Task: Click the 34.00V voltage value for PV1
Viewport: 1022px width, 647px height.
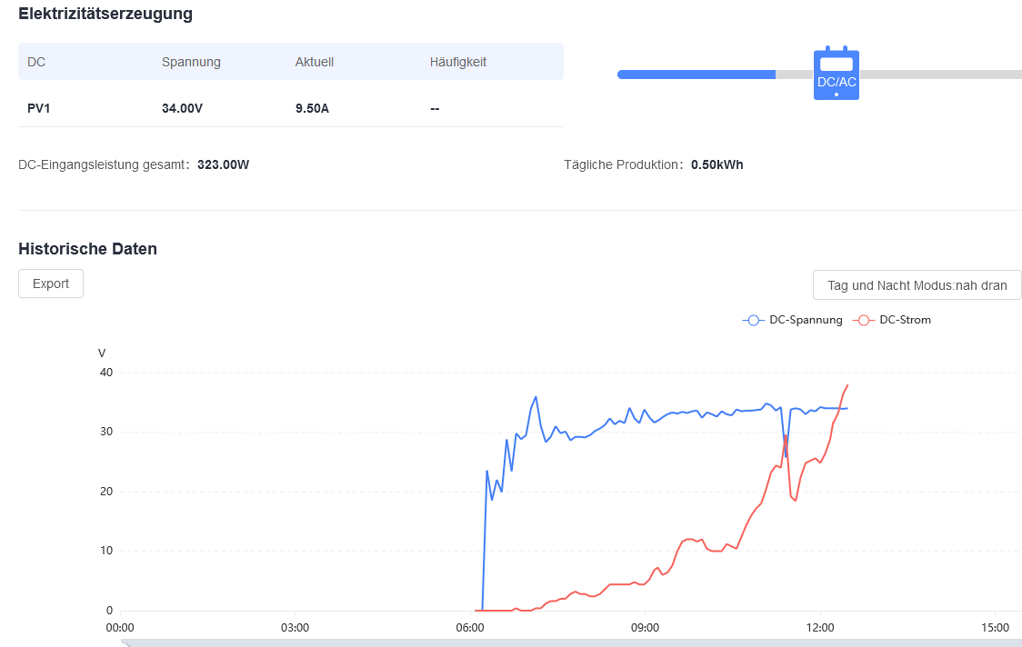Action: click(182, 108)
